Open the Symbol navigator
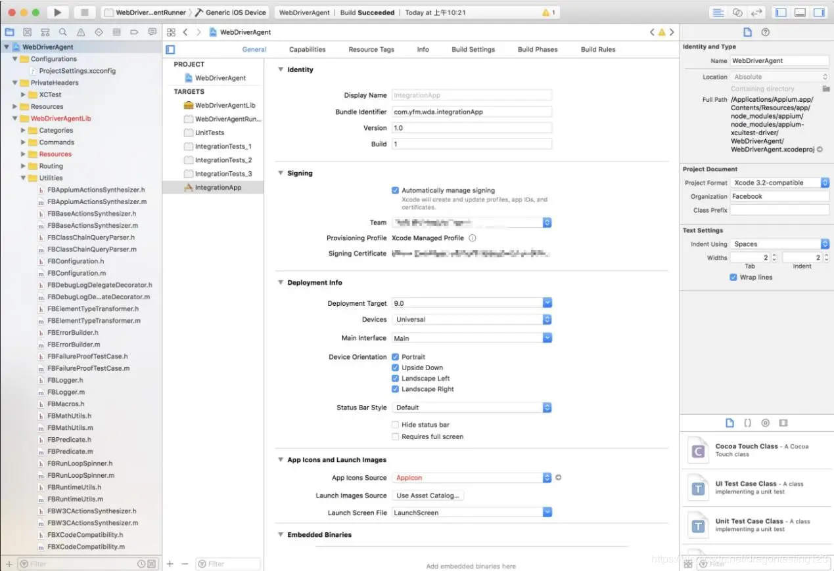The image size is (834, 571). click(x=45, y=32)
